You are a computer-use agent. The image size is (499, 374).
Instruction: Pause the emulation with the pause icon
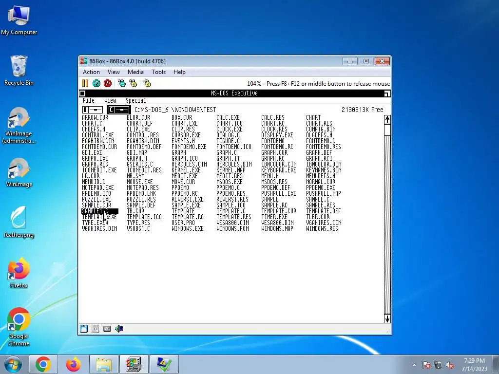tap(85, 83)
